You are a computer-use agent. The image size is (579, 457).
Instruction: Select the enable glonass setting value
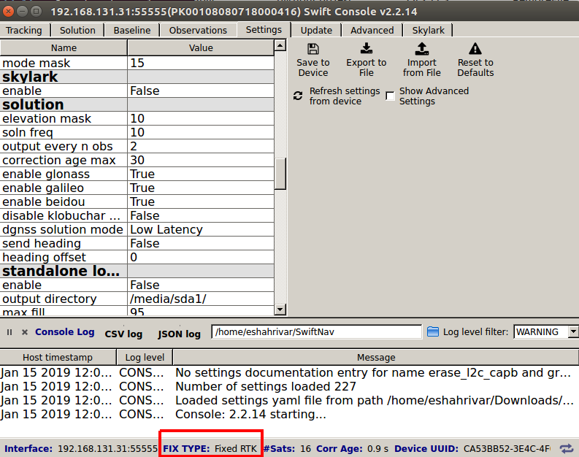click(x=201, y=174)
